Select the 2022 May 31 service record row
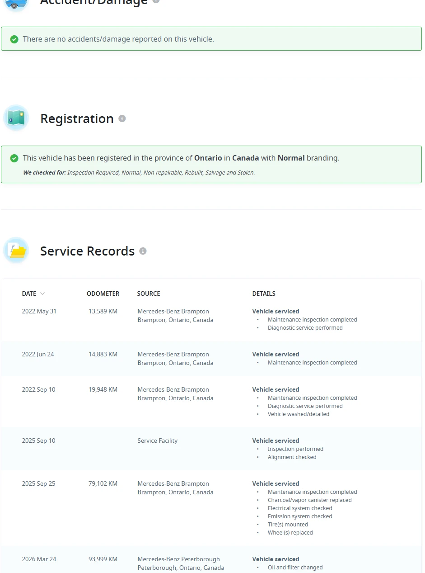425x573 pixels. tap(211, 319)
